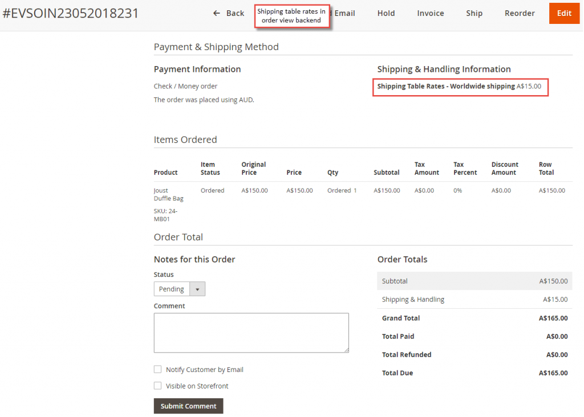Click inside the Comment field
The width and height of the screenshot is (584, 417).
[x=251, y=333]
